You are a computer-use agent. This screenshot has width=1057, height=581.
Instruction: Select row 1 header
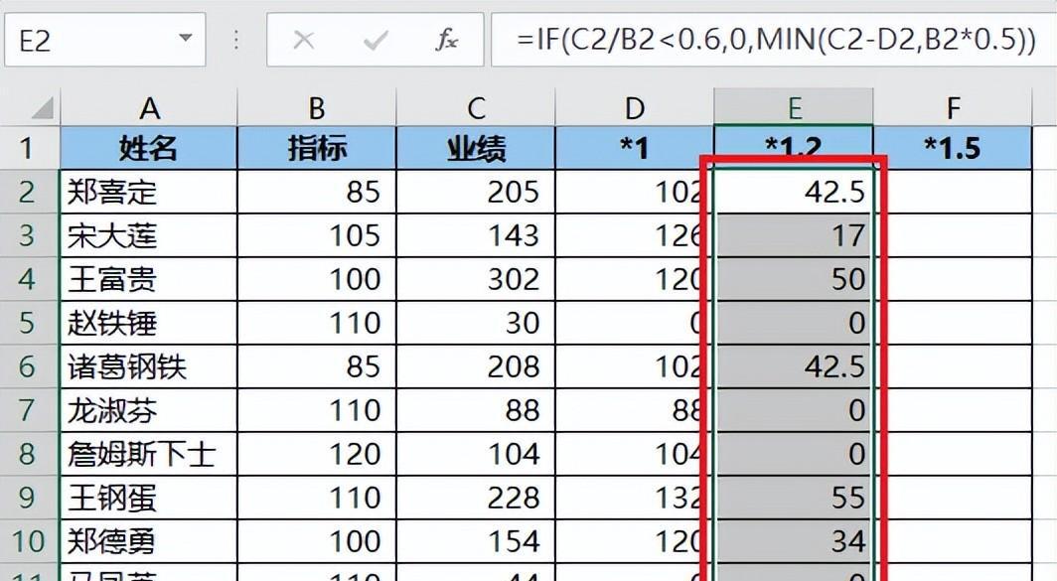[x=30, y=148]
